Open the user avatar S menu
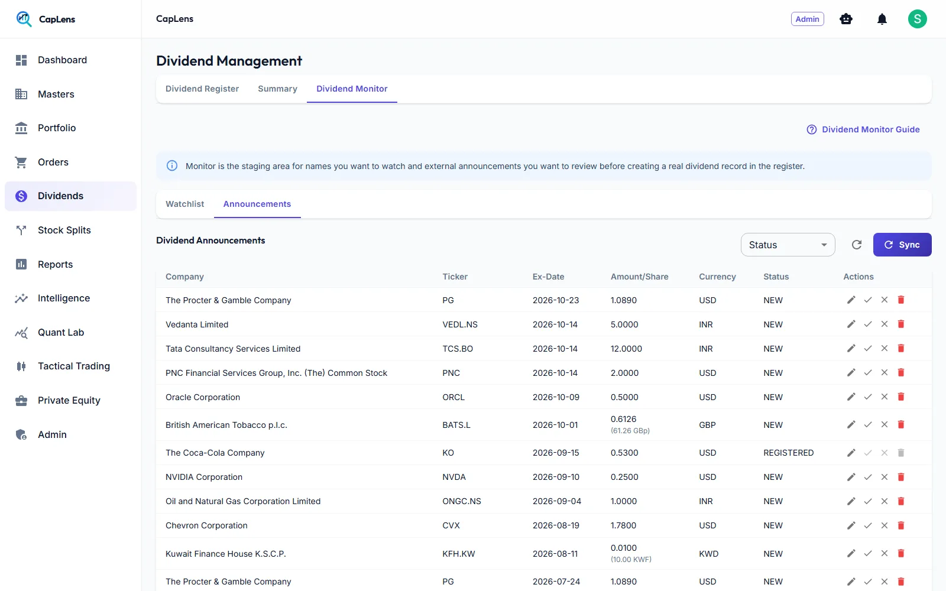 coord(918,19)
